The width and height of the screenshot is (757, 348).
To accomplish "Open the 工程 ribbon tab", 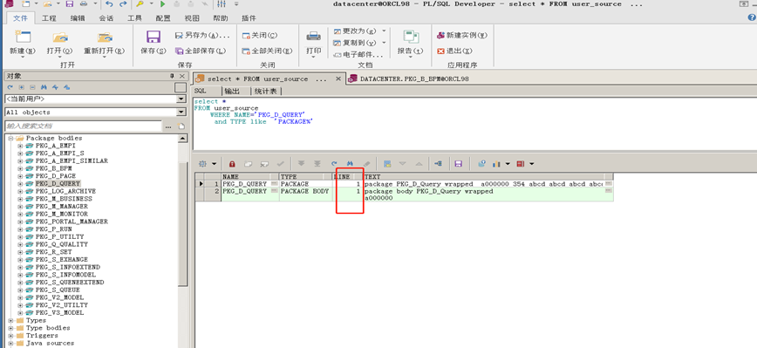I will [x=49, y=18].
